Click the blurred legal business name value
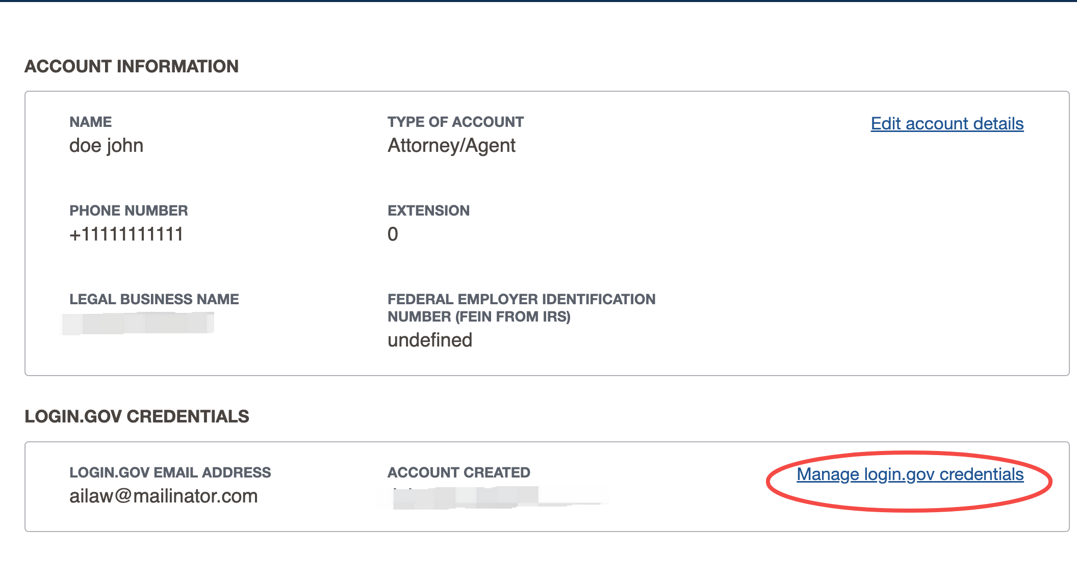 [x=138, y=324]
